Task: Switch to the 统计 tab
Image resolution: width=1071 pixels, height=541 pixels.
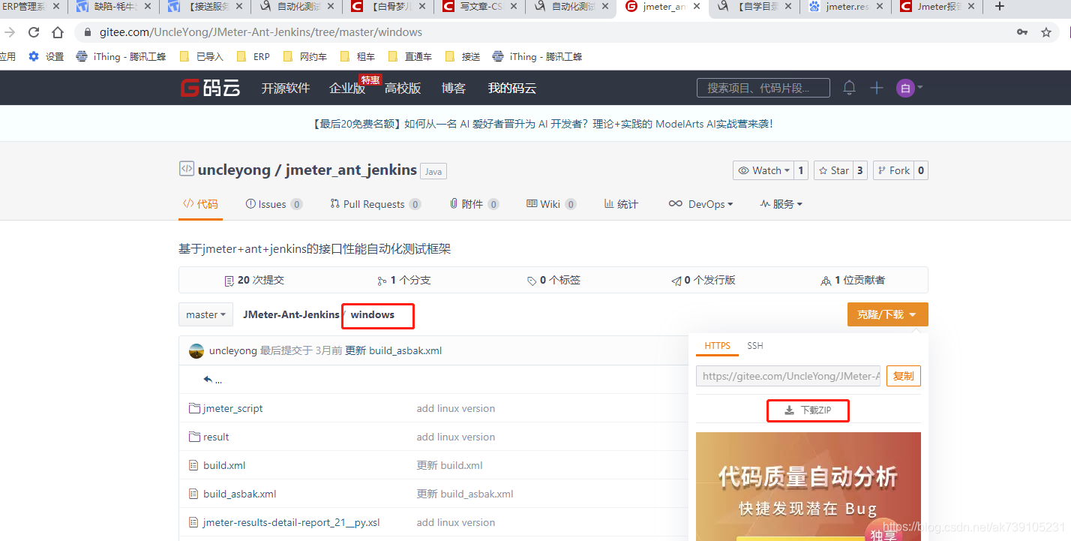Action: [621, 204]
